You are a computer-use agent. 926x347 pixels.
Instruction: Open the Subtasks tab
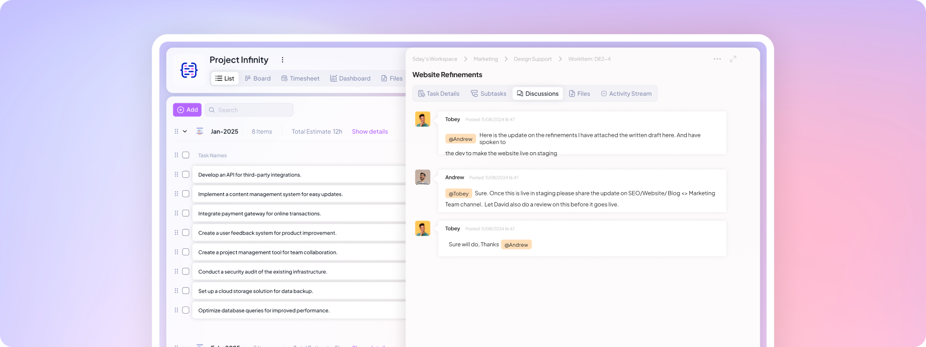pos(489,94)
